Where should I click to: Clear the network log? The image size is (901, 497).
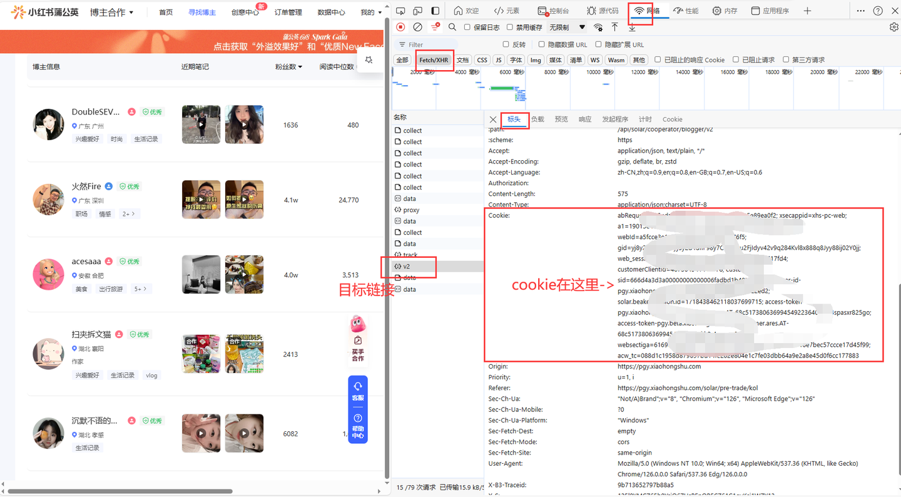(x=417, y=27)
